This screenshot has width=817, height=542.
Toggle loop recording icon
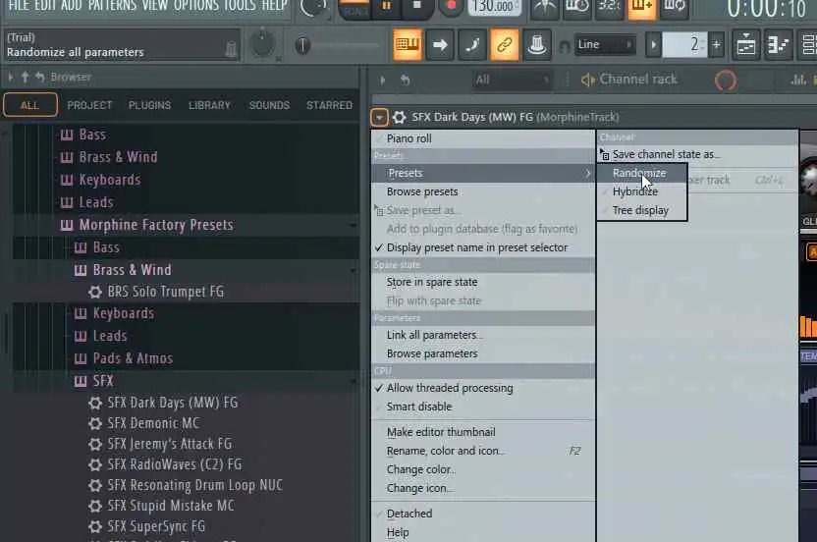(x=675, y=7)
